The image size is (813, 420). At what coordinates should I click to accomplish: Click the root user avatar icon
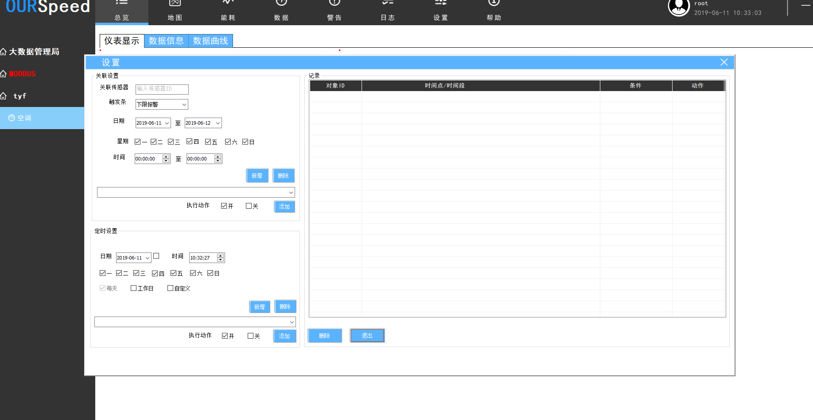[678, 7]
